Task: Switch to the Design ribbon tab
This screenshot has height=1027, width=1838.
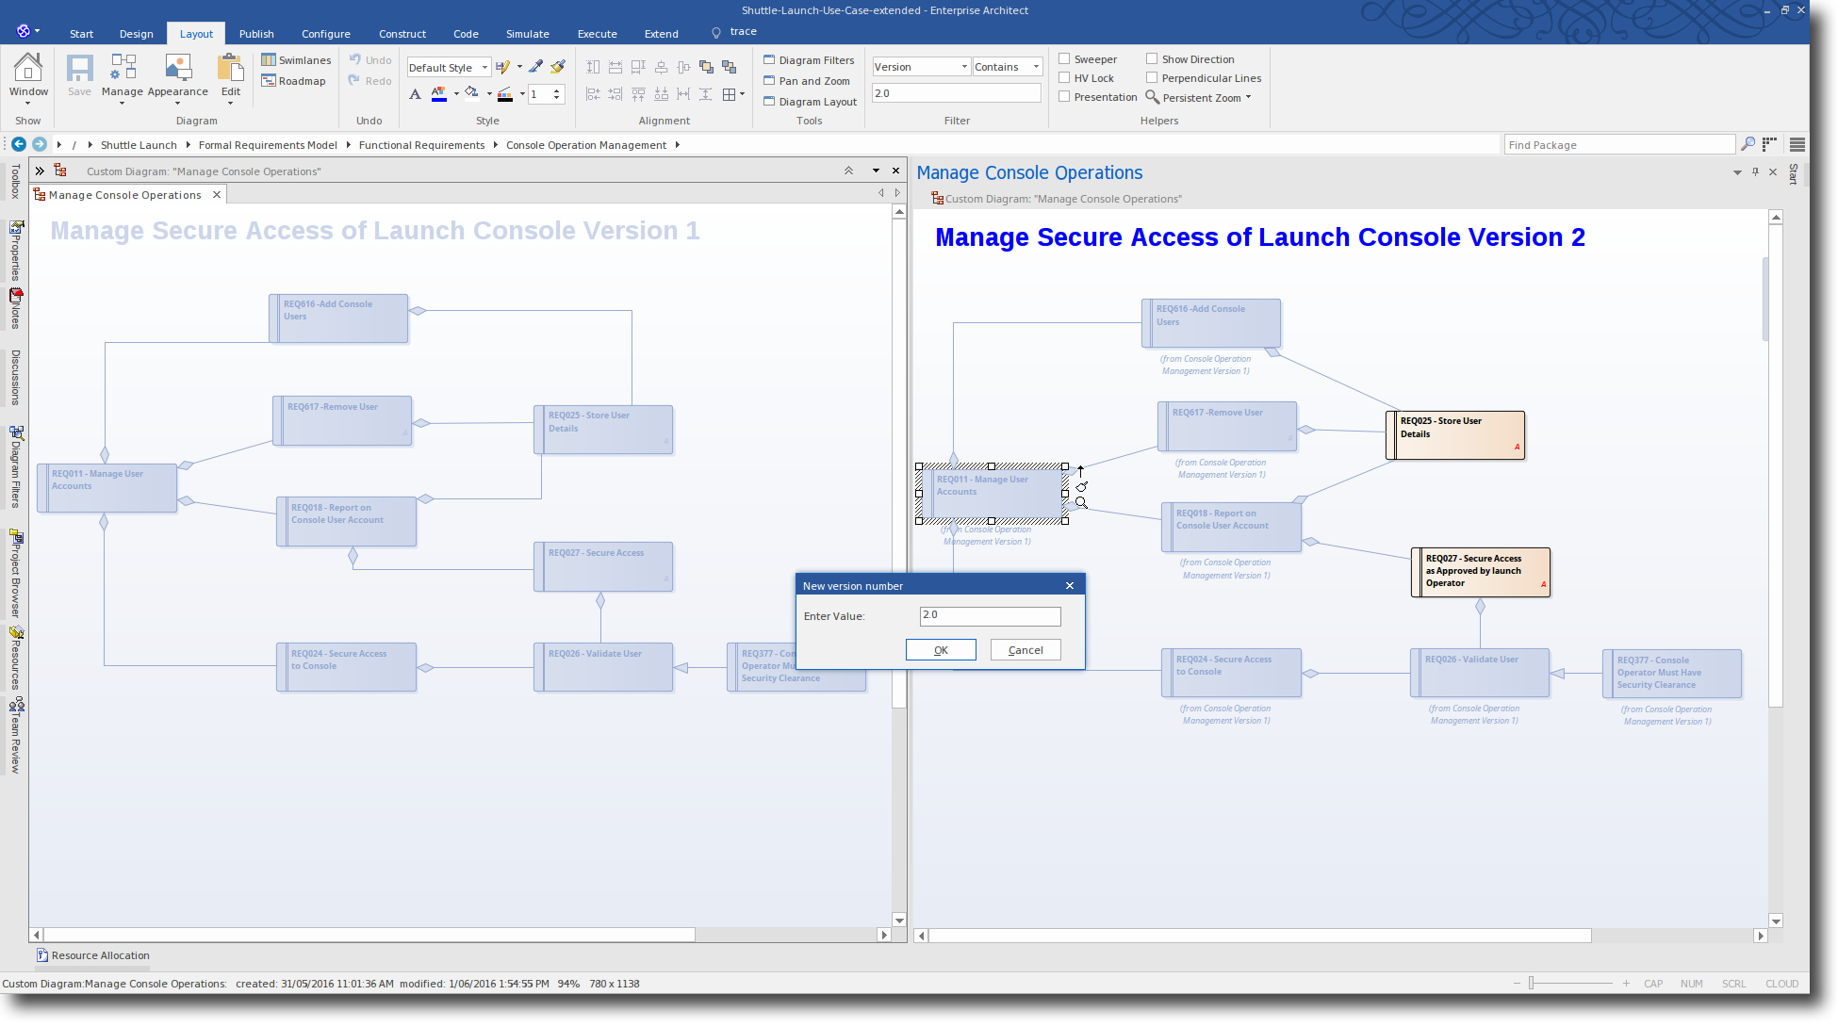Action: pyautogui.click(x=136, y=34)
